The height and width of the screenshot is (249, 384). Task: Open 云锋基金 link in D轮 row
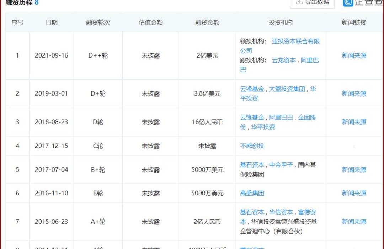coord(252,118)
